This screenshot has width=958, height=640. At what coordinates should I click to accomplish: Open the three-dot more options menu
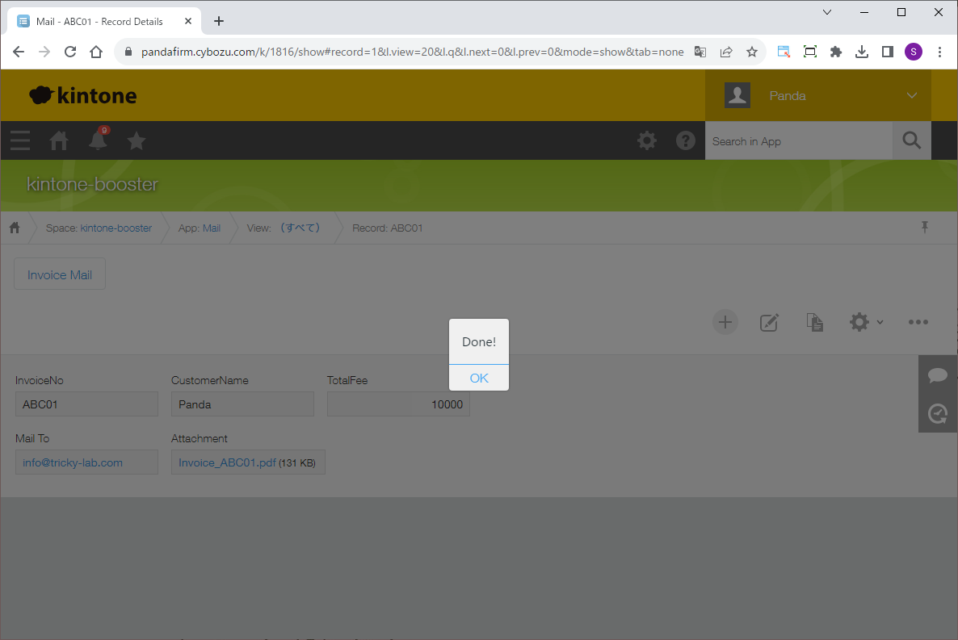(918, 322)
